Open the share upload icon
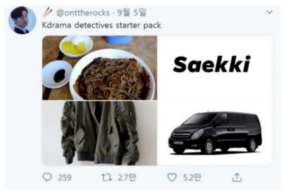 pyautogui.click(x=237, y=177)
